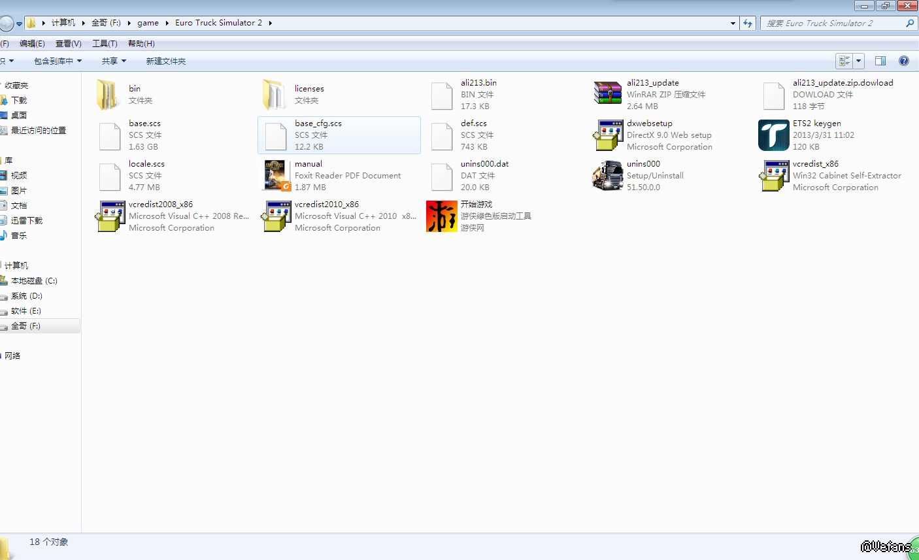Screen dimensions: 919x560
Task: Click the locale.scs file name
Action: click(x=146, y=164)
